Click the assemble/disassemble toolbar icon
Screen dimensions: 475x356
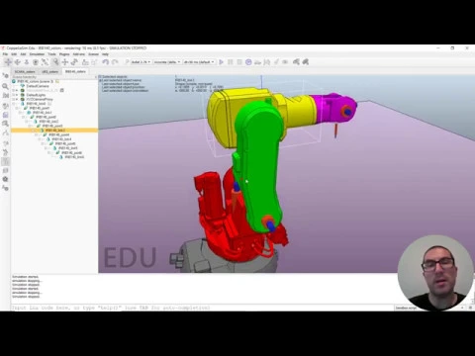85,62
